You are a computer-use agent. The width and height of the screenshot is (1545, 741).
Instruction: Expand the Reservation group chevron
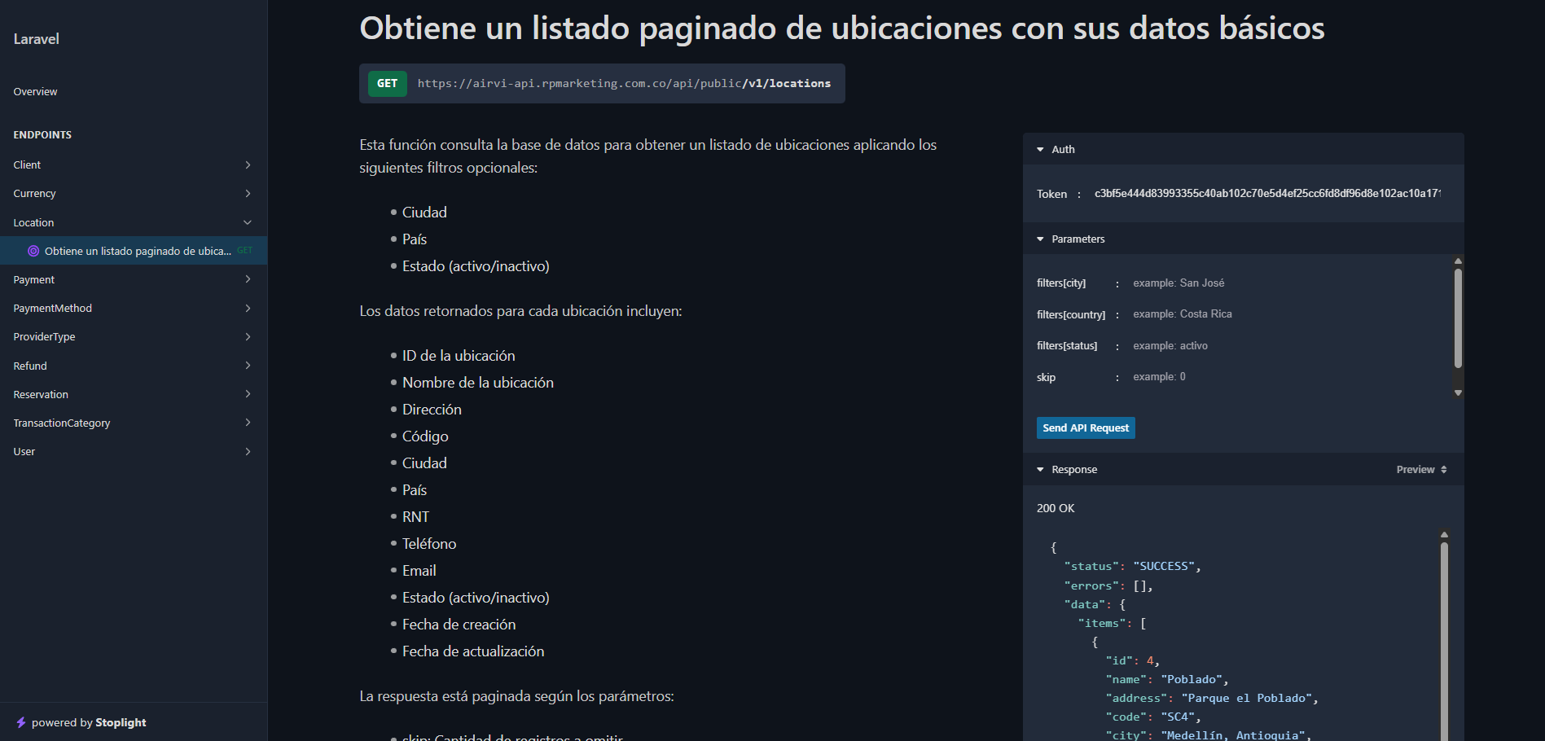(248, 394)
